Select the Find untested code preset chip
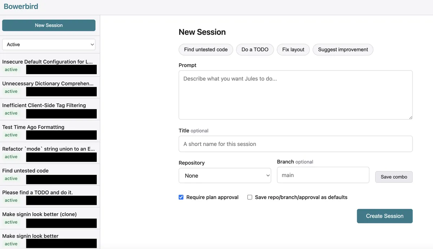The width and height of the screenshot is (433, 249). click(x=206, y=50)
